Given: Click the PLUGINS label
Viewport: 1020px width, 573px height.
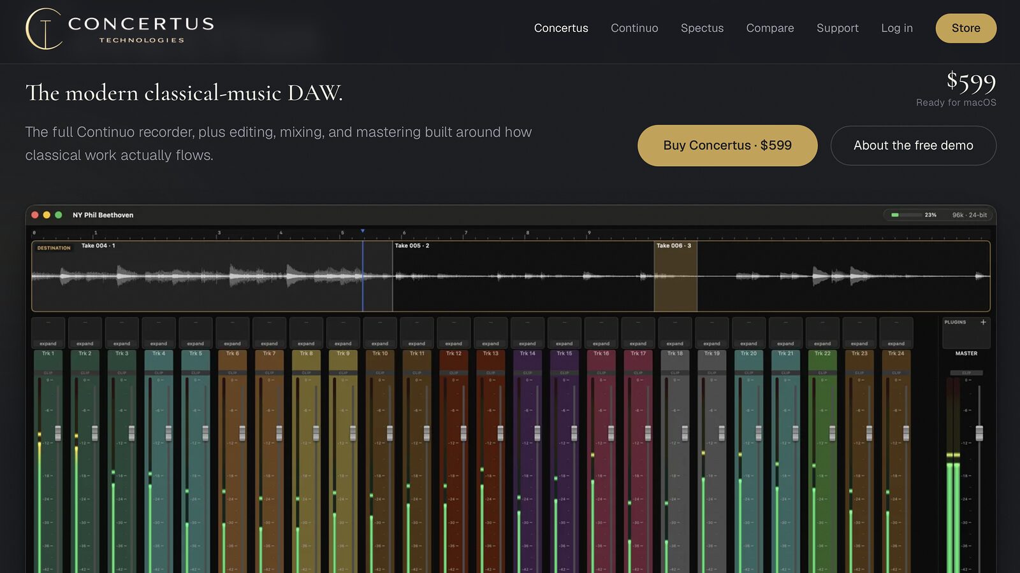Looking at the screenshot, I should 955,322.
